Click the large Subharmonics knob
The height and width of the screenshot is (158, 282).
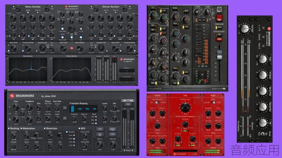pos(185,107)
